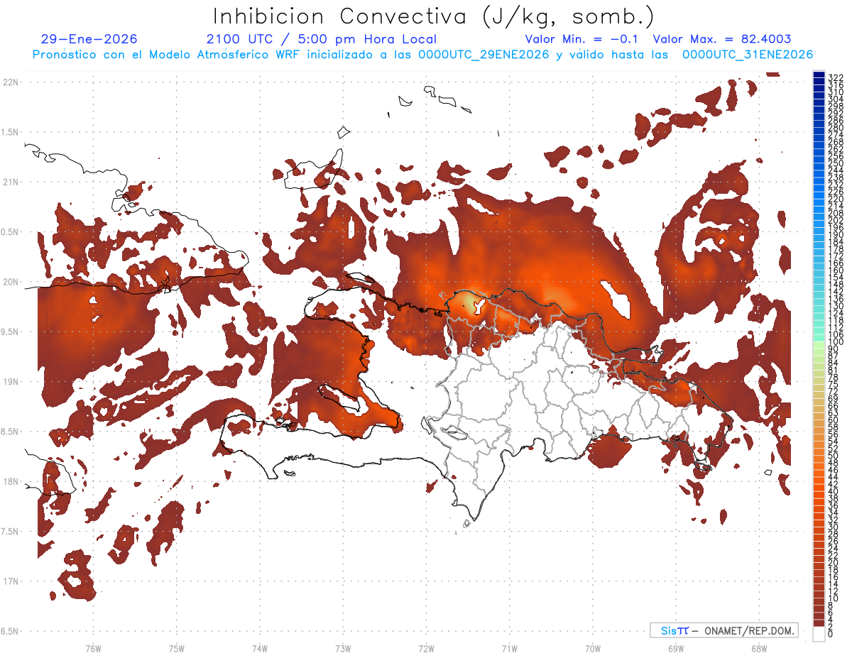Click the 322 value on the color scale

[x=835, y=77]
